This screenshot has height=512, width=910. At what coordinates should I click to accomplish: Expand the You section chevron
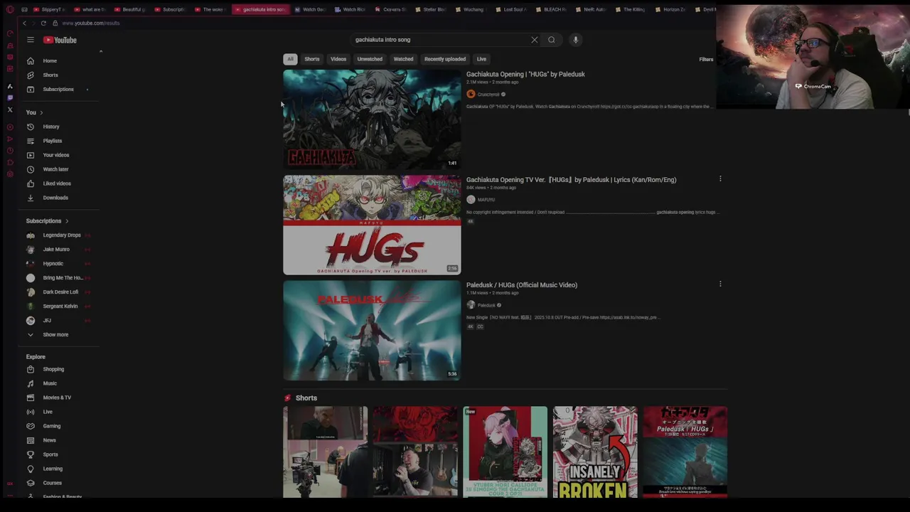pyautogui.click(x=41, y=112)
